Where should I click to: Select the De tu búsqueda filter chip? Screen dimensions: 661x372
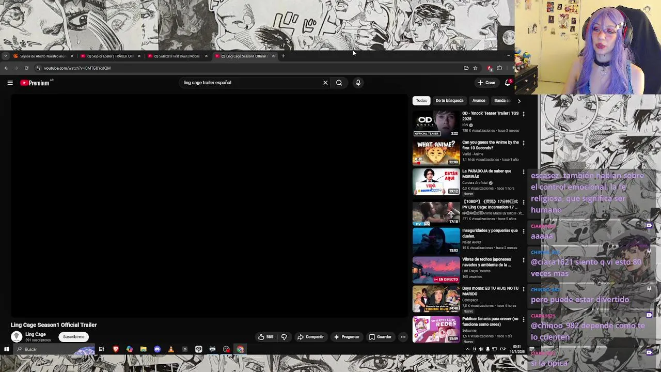[x=449, y=101]
